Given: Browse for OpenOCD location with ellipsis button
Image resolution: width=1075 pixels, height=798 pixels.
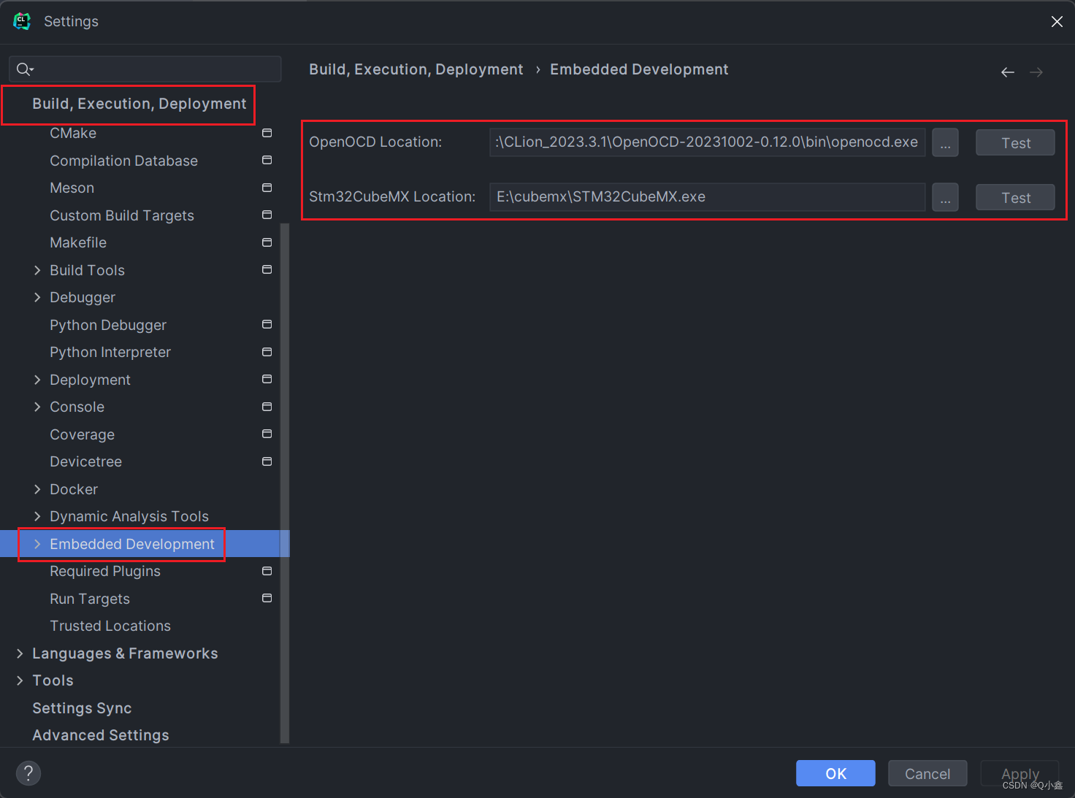Looking at the screenshot, I should (x=945, y=142).
